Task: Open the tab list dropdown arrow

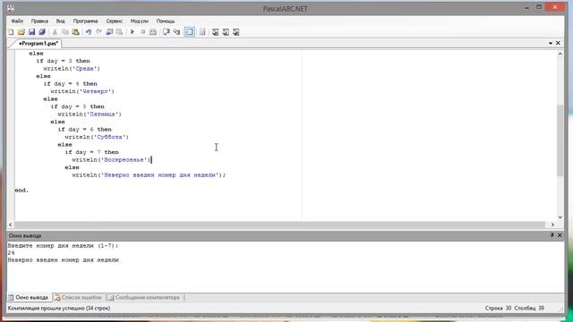Action: [x=551, y=44]
